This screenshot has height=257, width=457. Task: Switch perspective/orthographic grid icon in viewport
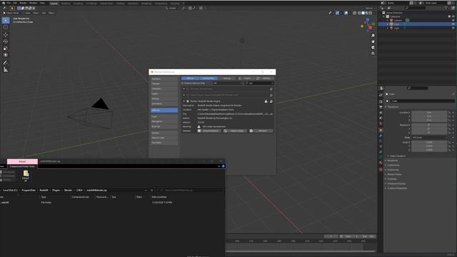(x=373, y=54)
